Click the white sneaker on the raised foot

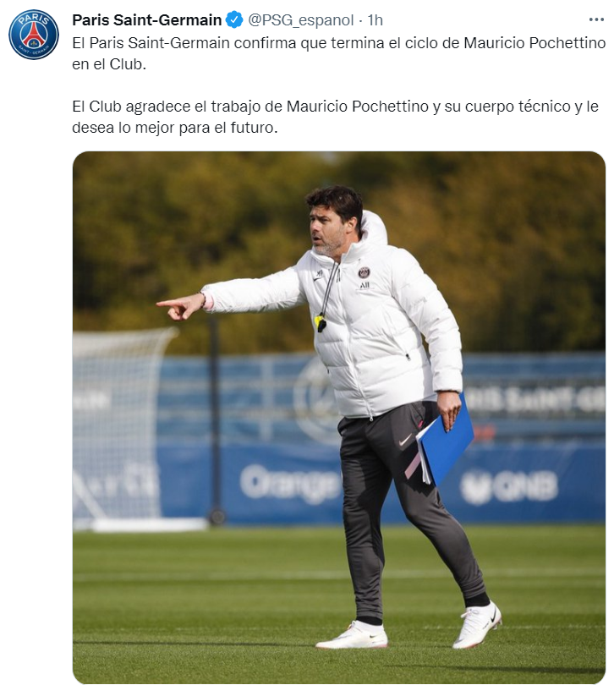coord(477,625)
